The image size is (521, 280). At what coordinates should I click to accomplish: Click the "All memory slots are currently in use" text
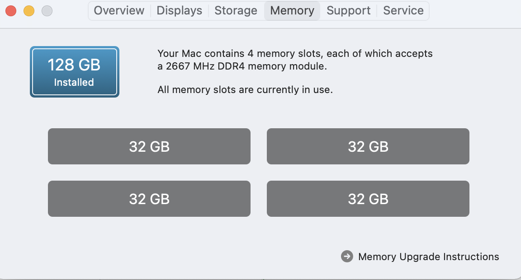[x=245, y=89]
